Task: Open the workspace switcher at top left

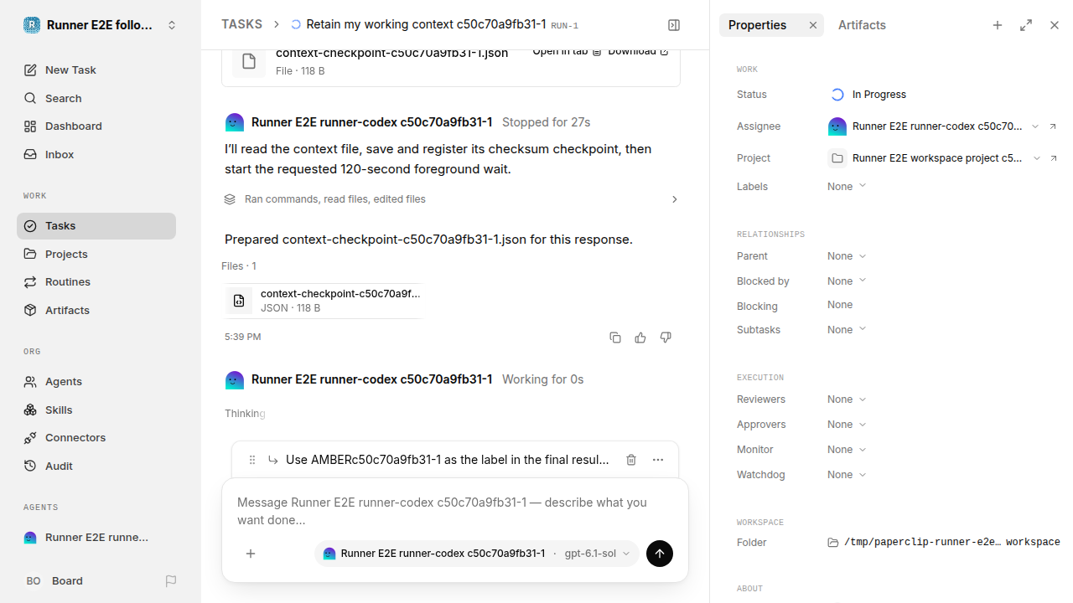Action: [x=101, y=25]
